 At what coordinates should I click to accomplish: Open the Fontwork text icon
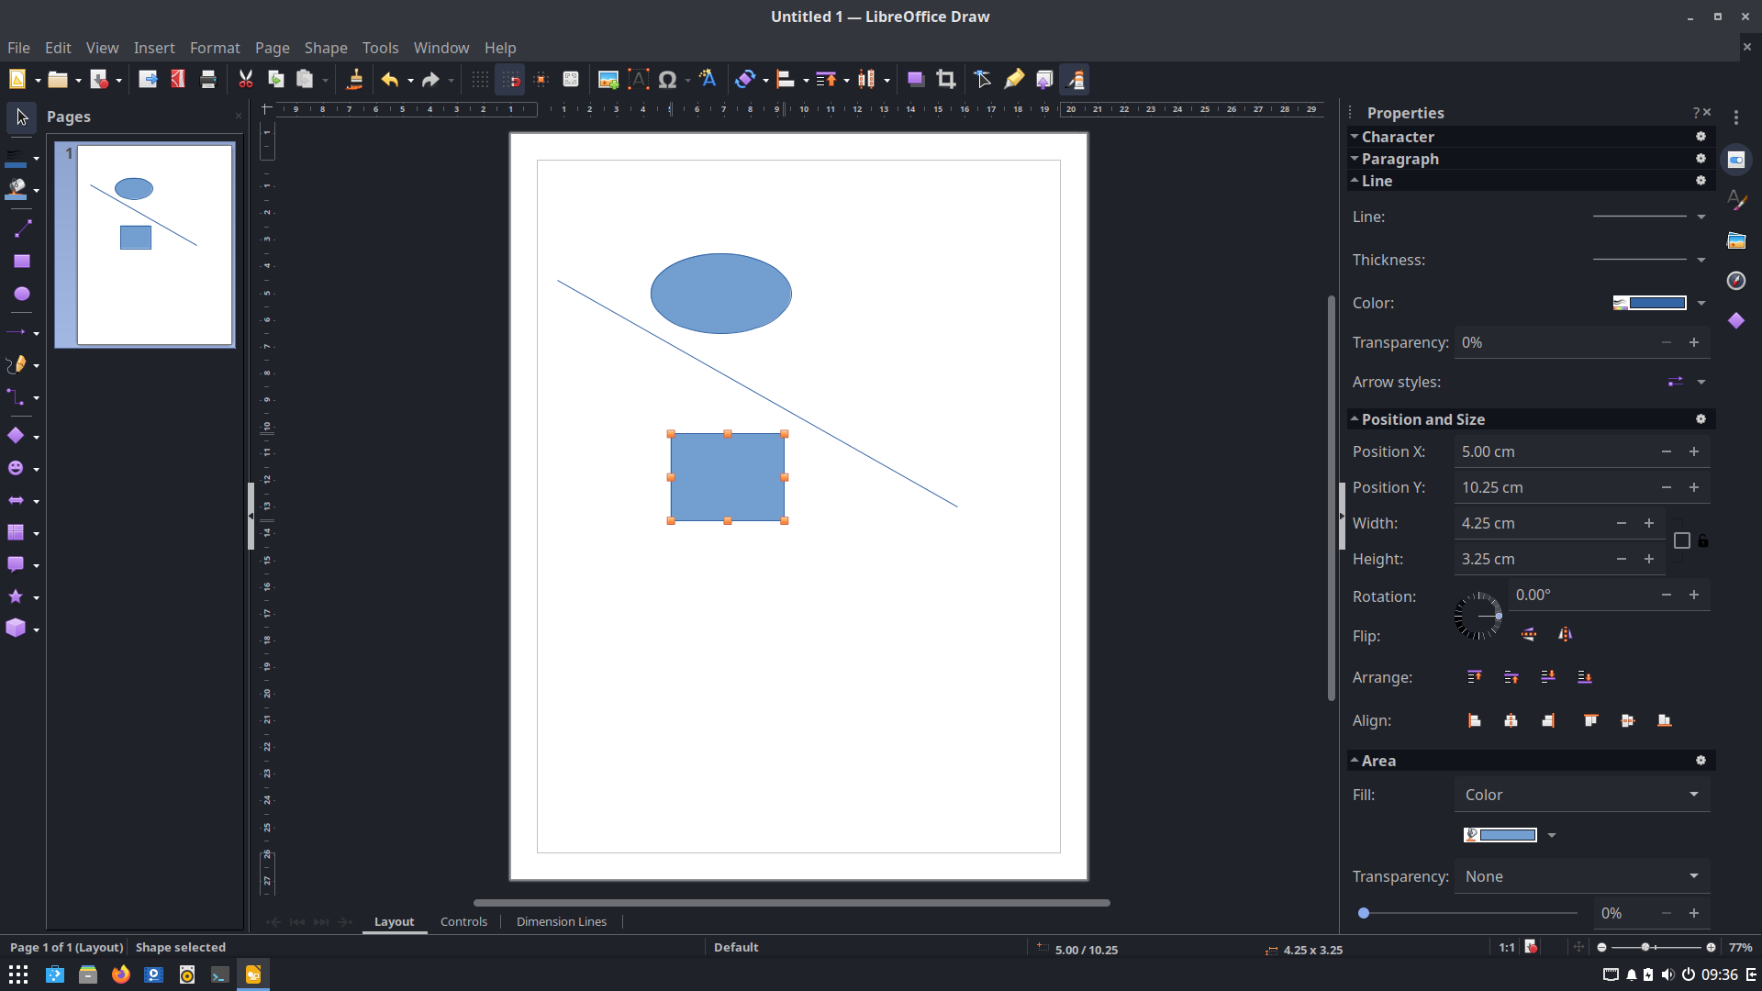click(708, 80)
